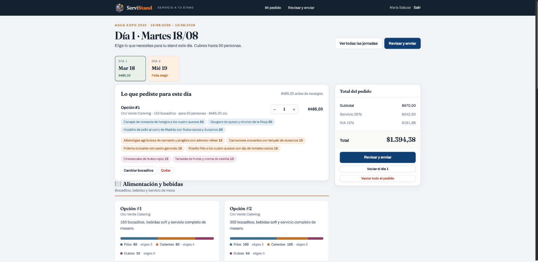Viewport: 538px width, 262px height.
Task: Click Ver todas las jornadas button
Action: (359, 43)
